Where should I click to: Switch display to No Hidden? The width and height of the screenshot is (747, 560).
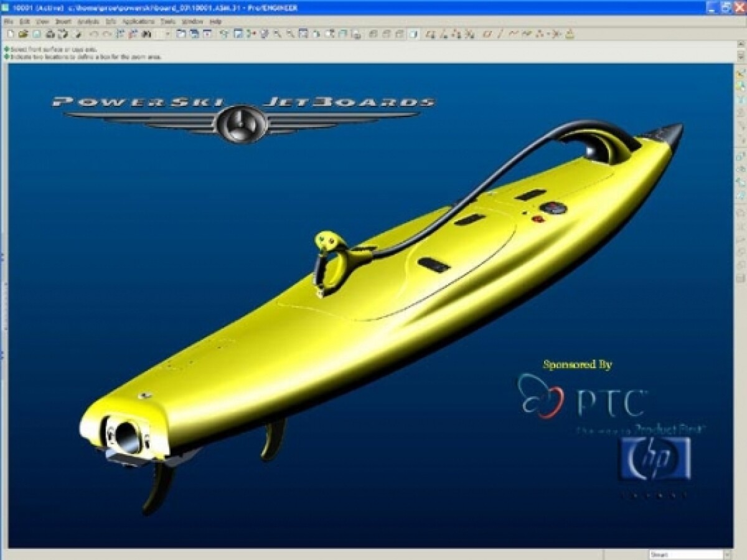(400, 34)
